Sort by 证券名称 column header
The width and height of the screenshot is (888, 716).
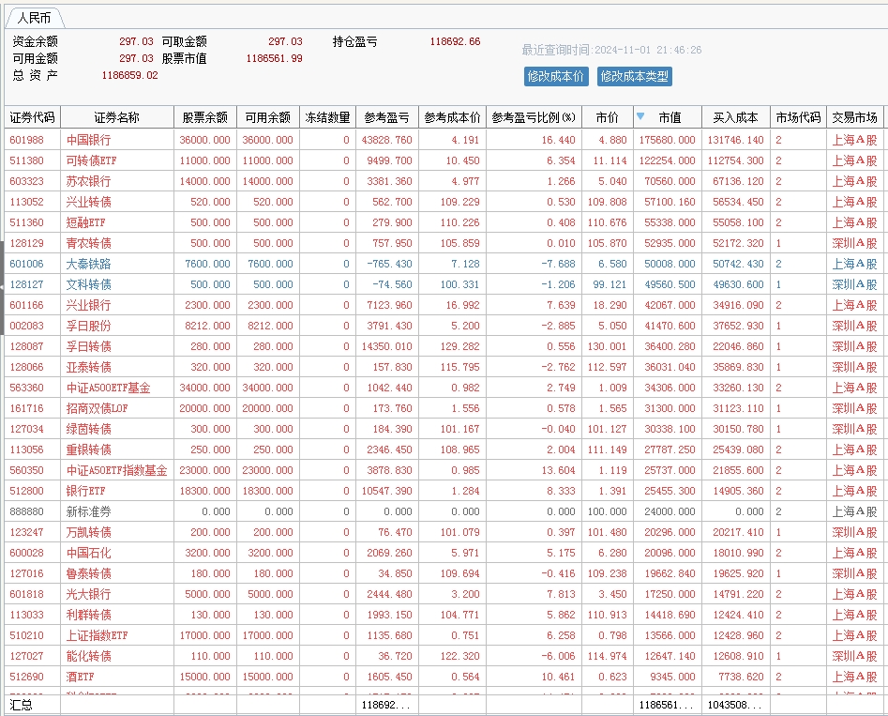point(116,117)
